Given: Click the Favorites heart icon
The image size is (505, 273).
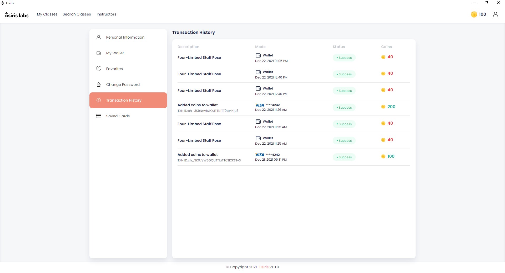Looking at the screenshot, I should point(99,69).
